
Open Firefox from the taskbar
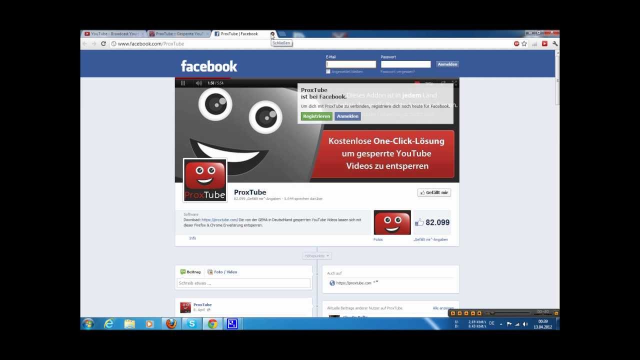(171, 324)
